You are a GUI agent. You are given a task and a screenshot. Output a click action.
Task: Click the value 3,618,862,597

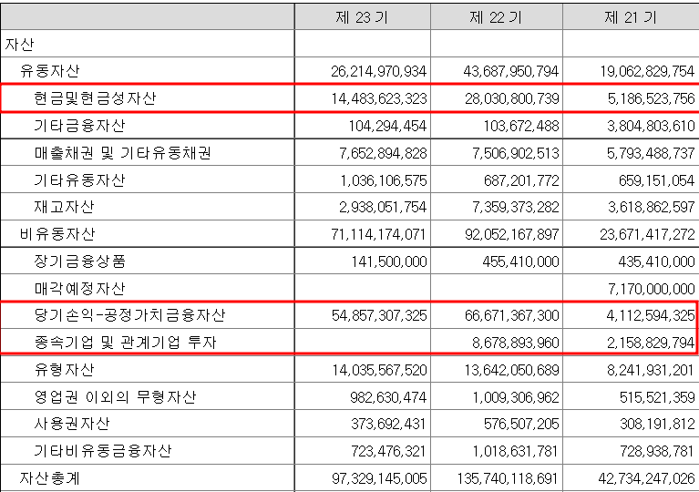coord(651,207)
